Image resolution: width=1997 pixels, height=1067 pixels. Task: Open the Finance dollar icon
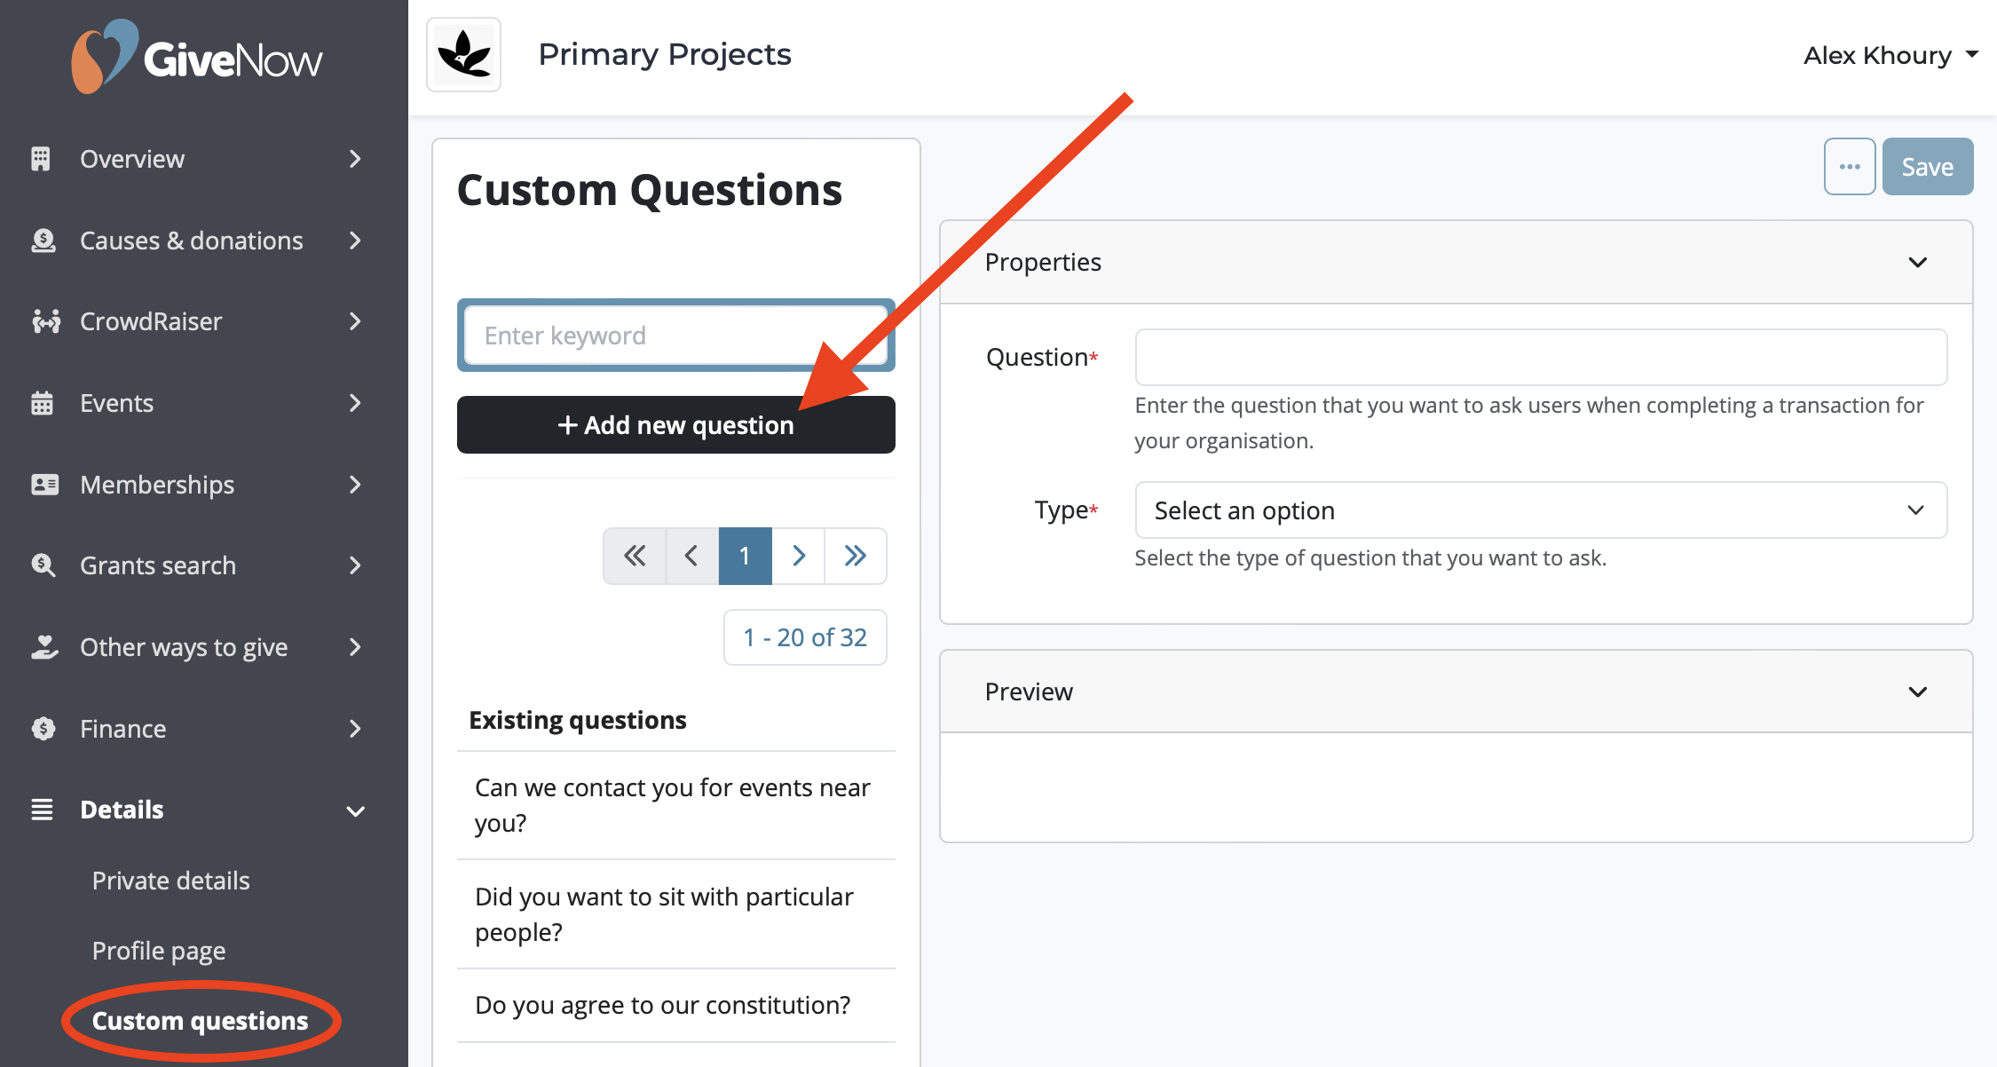click(x=42, y=729)
